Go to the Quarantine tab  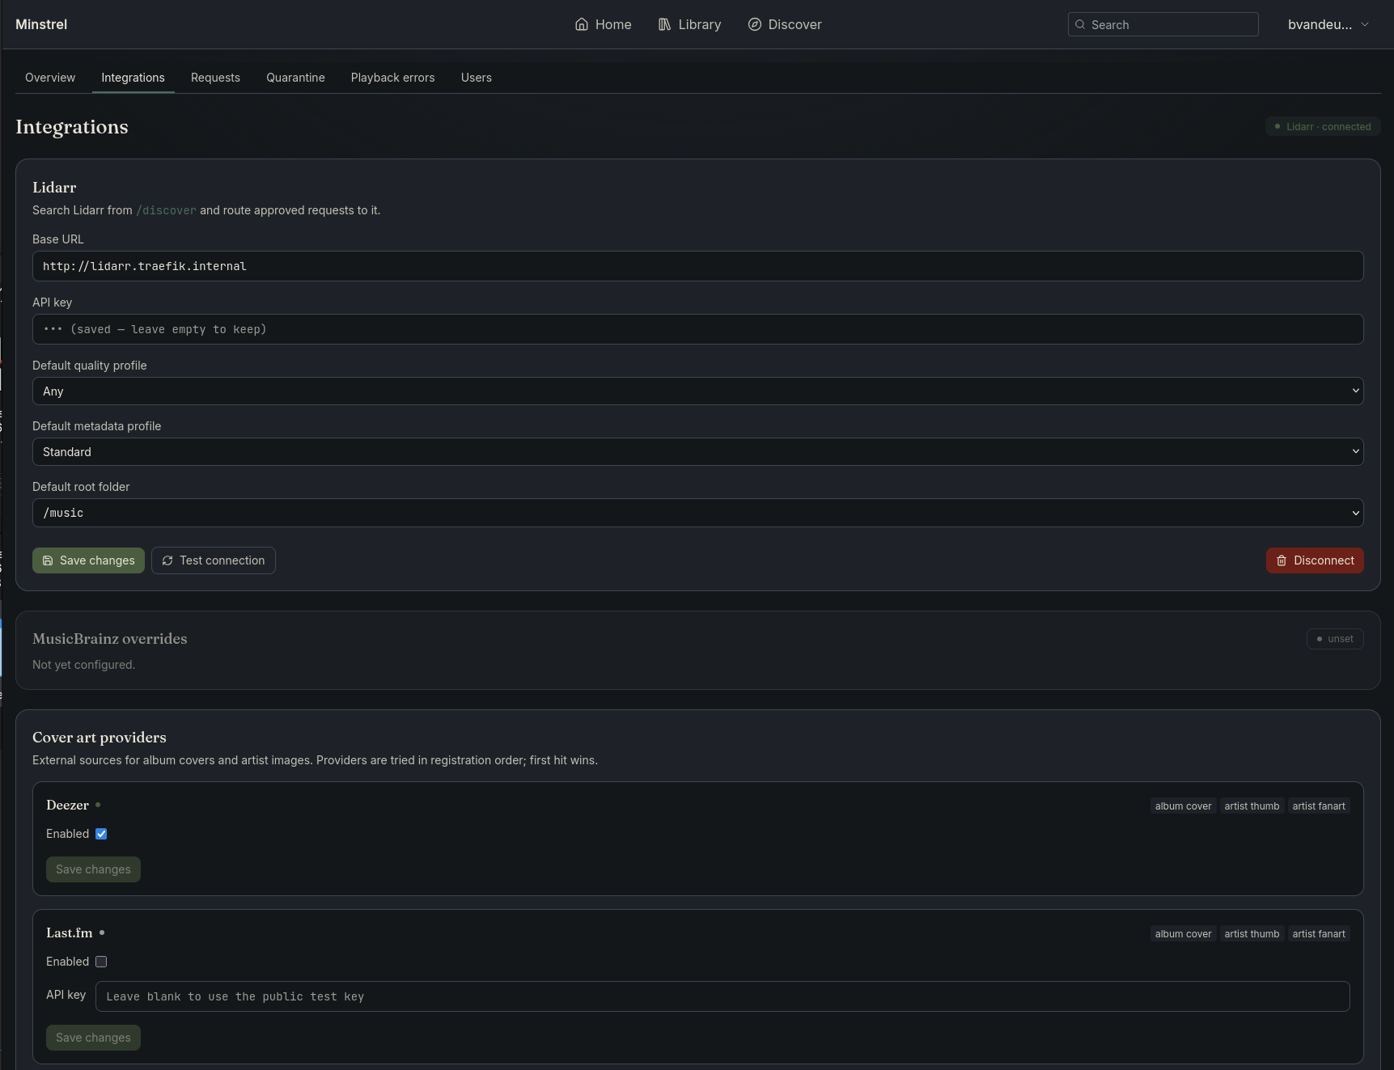click(x=295, y=78)
